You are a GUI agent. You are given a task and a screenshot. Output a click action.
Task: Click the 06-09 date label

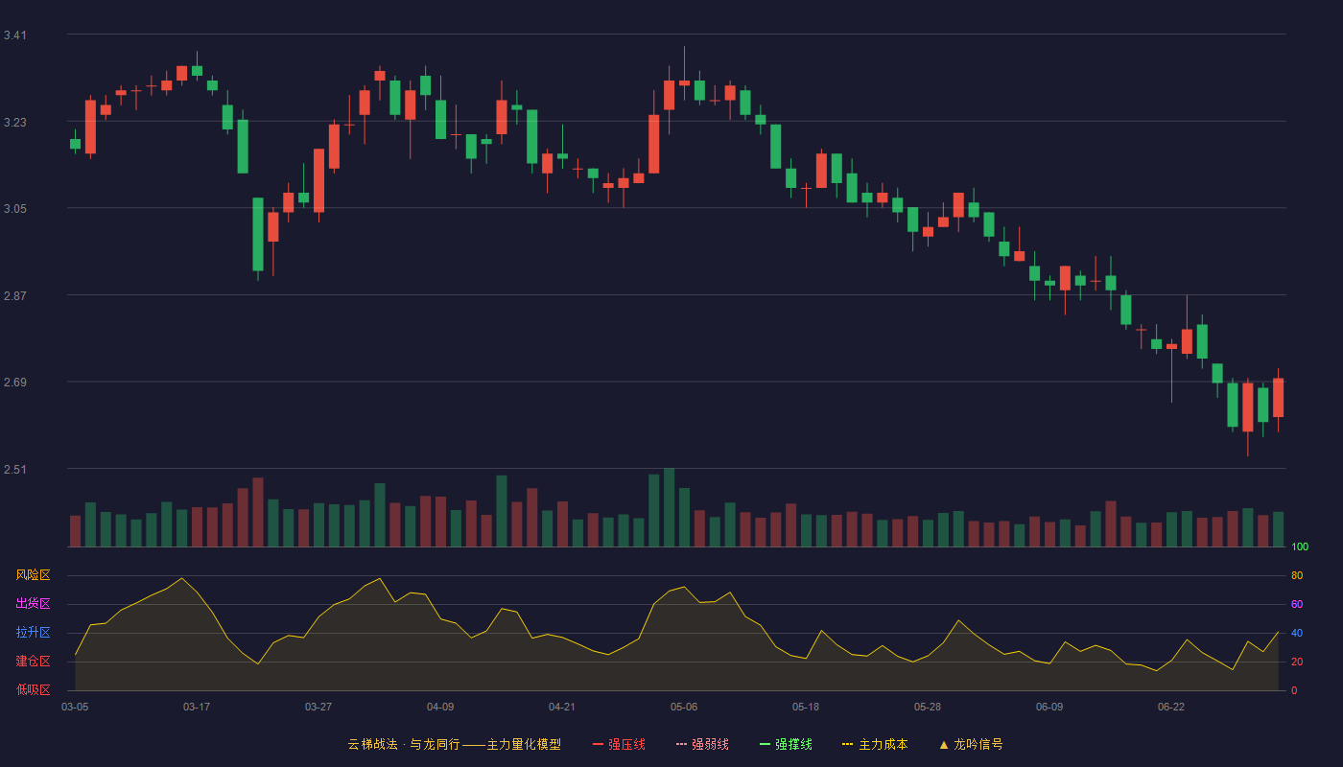click(1049, 707)
